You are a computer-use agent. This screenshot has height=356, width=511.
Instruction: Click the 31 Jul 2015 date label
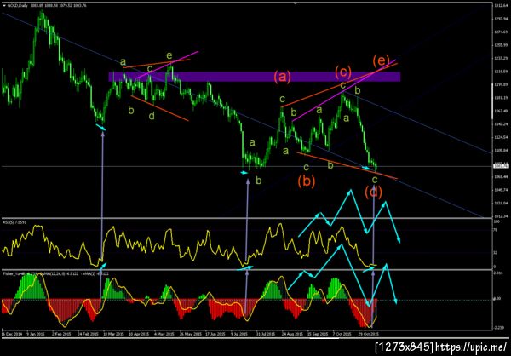[265, 334]
